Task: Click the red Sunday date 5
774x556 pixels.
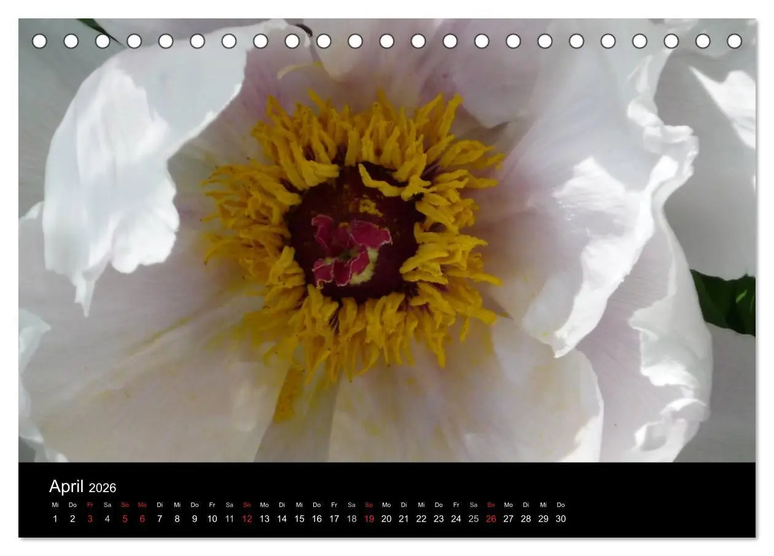Action: [x=125, y=519]
